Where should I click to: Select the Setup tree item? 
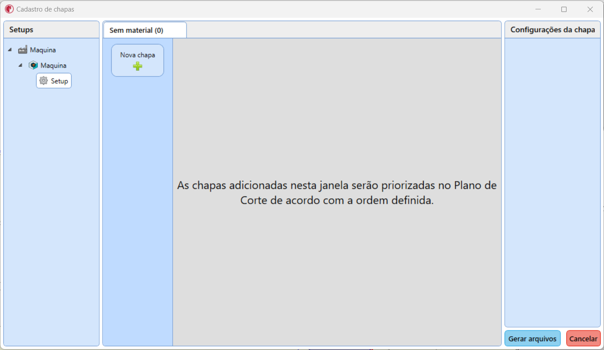(x=54, y=81)
